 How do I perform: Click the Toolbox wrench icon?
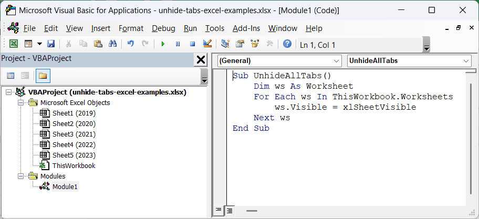click(269, 44)
